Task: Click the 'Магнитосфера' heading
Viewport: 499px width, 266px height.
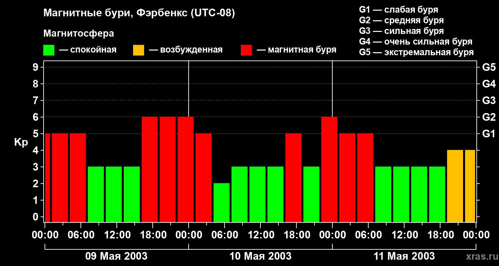Action: [79, 34]
